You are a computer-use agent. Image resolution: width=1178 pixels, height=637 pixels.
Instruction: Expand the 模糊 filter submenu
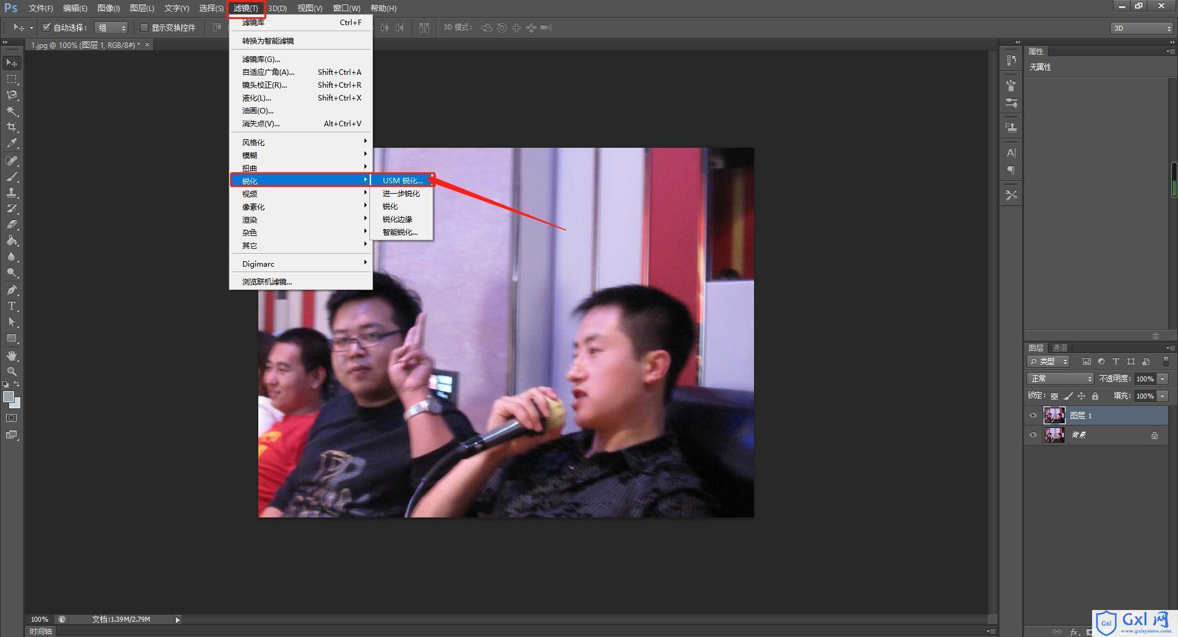[301, 155]
